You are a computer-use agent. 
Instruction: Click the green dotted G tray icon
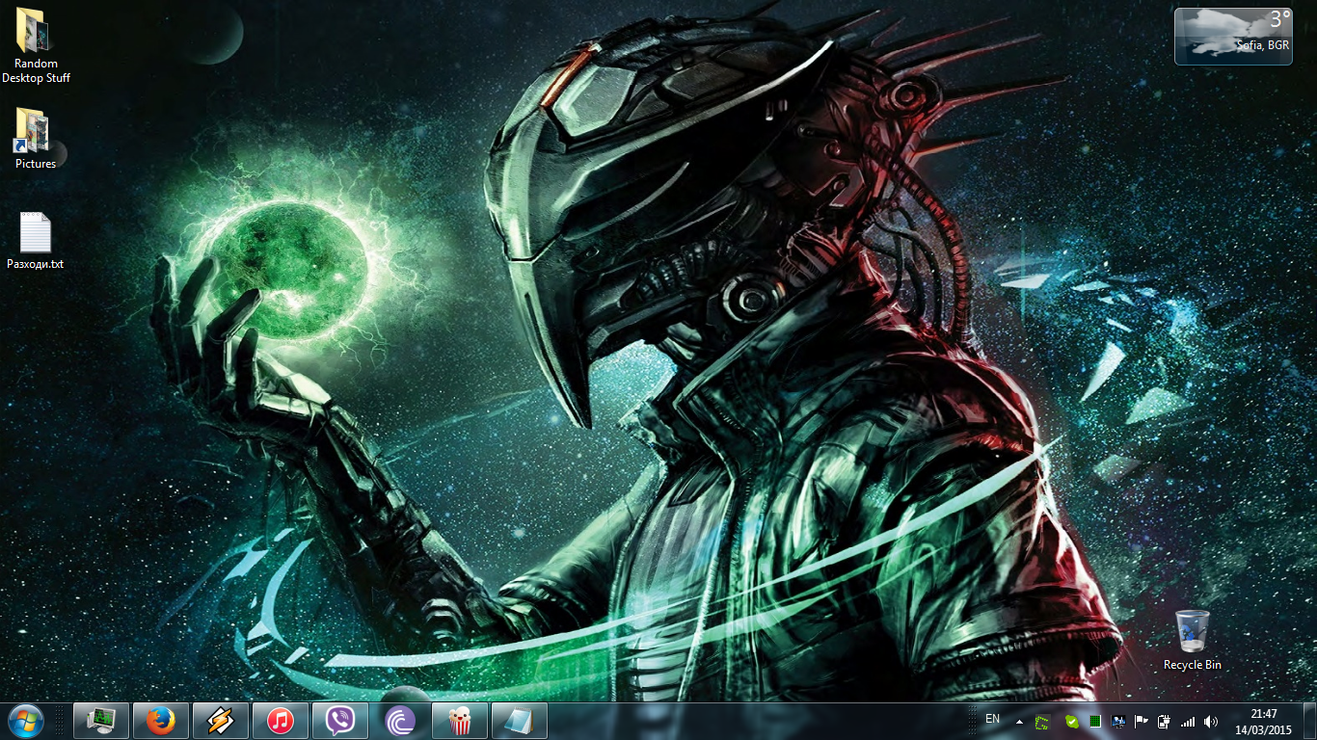click(1042, 721)
